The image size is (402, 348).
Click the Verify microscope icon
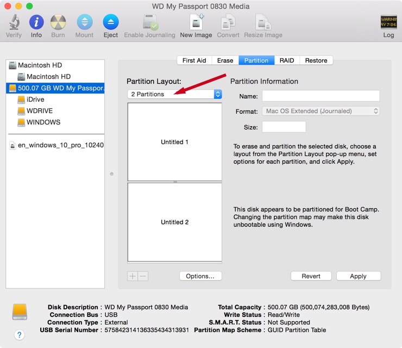(14, 22)
